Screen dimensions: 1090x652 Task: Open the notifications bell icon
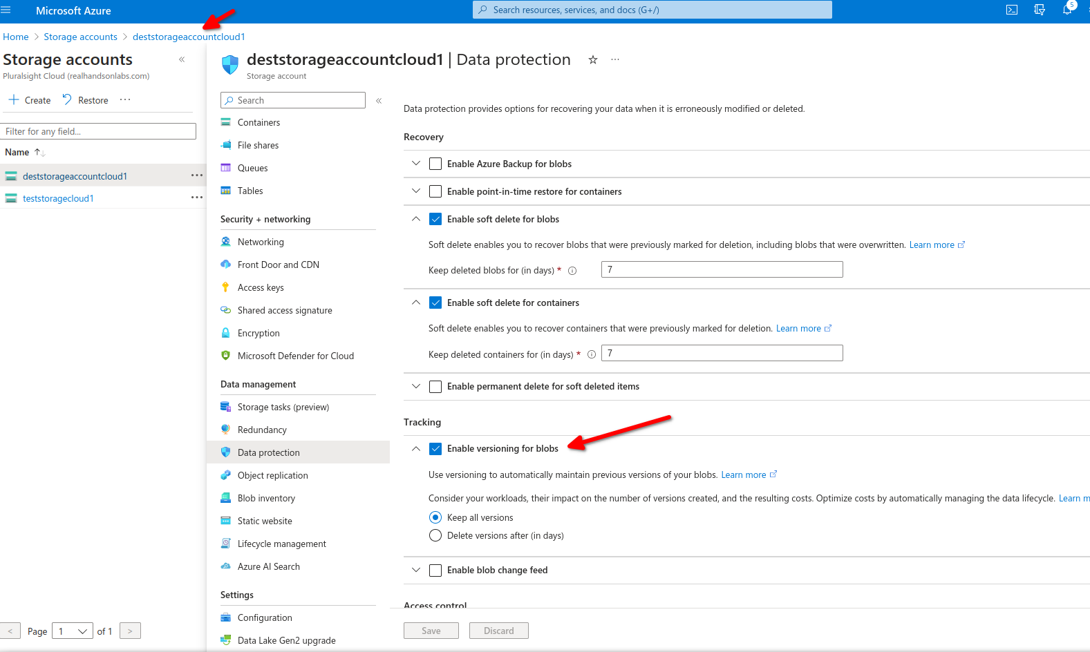point(1067,10)
